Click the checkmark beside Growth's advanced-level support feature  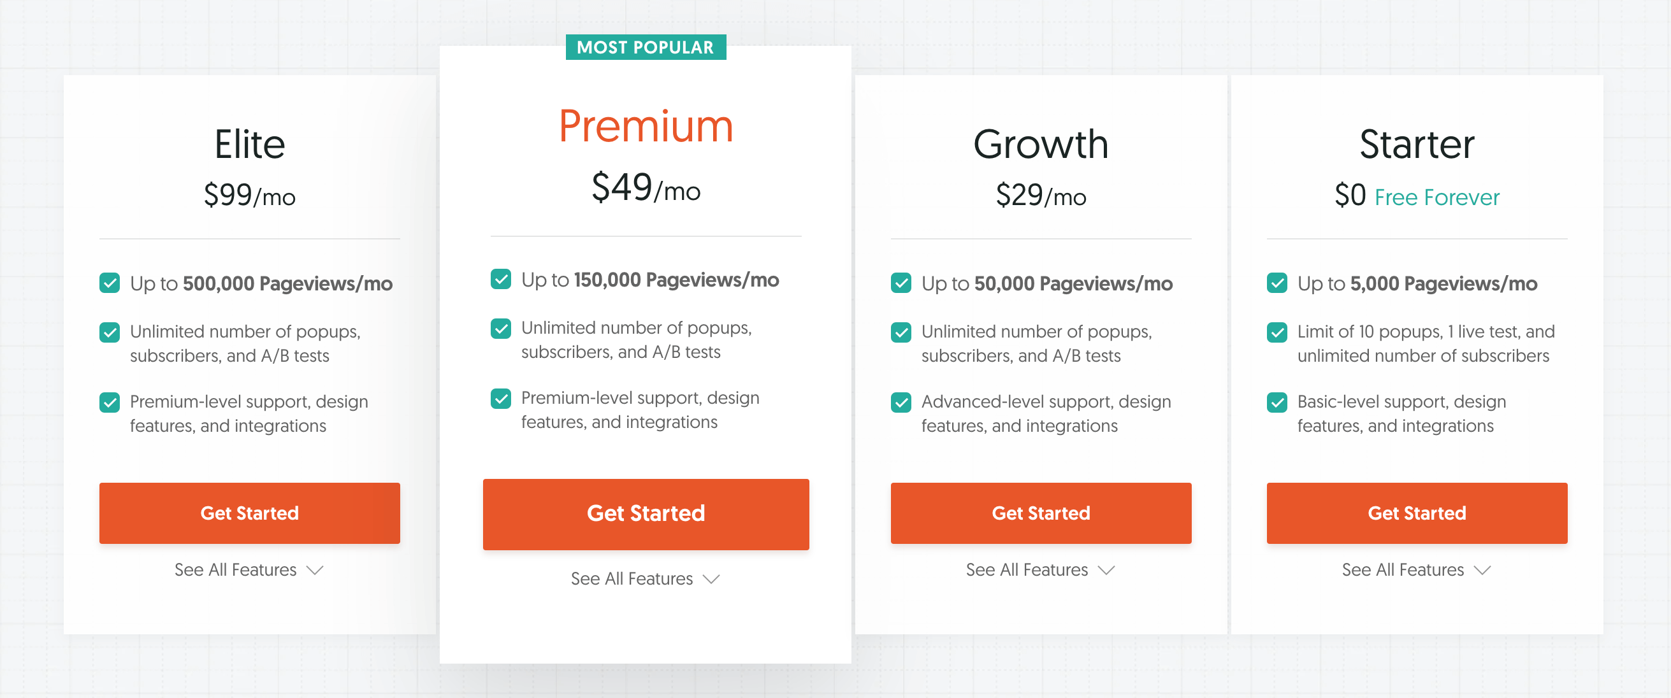(x=901, y=402)
